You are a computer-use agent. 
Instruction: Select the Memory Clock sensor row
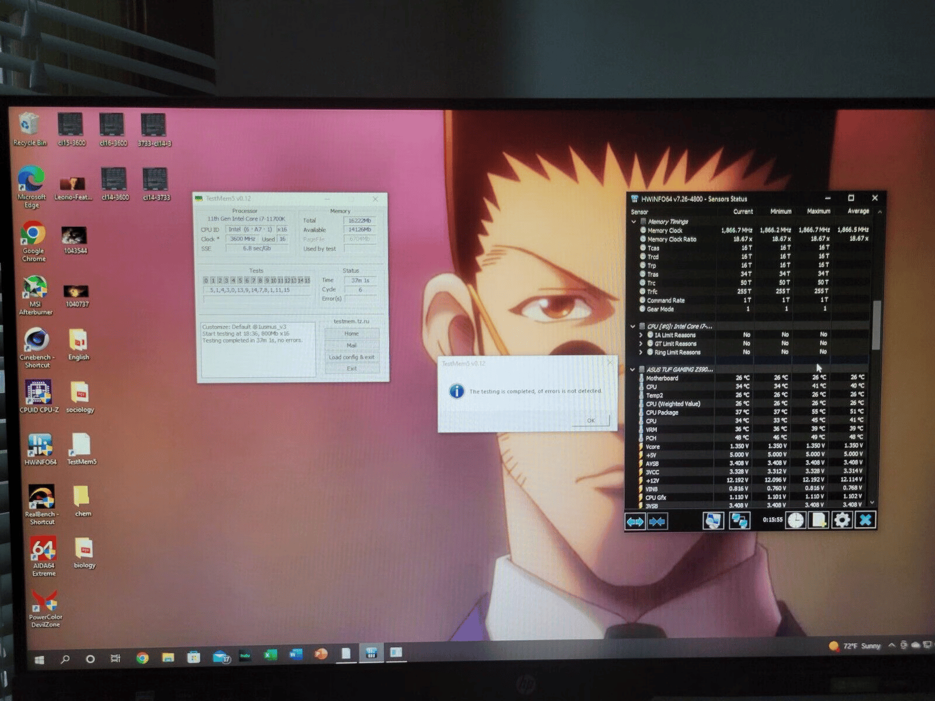click(754, 230)
